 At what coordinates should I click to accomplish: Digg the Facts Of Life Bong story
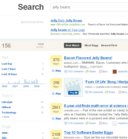pos(56,93)
